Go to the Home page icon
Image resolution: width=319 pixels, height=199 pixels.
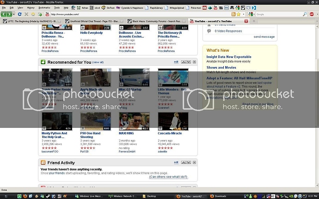coord(33,14)
